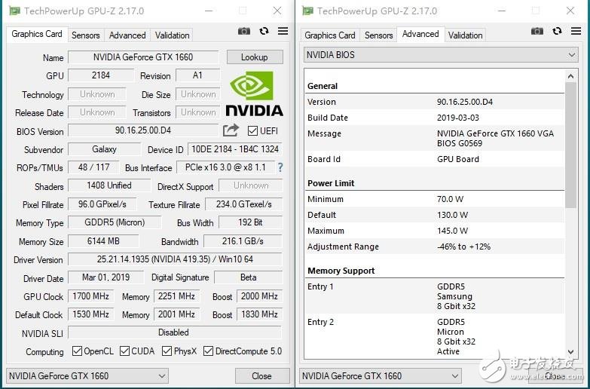Click NVIDIA logo in left window
This screenshot has width=590, height=389.
point(255,93)
